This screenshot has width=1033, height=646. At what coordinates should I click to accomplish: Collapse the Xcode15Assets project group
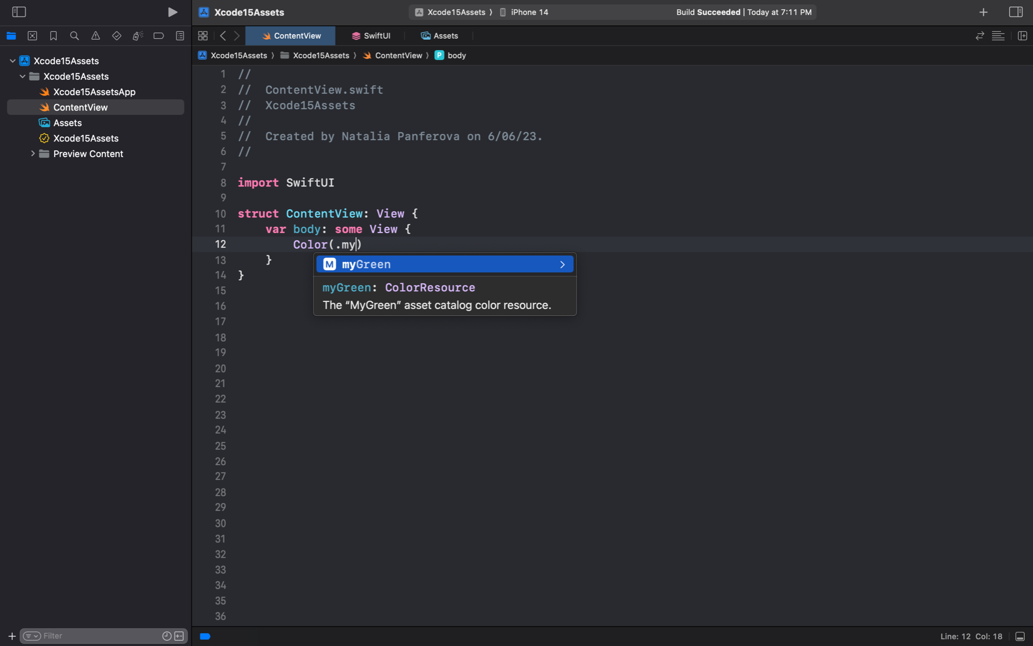click(12, 60)
